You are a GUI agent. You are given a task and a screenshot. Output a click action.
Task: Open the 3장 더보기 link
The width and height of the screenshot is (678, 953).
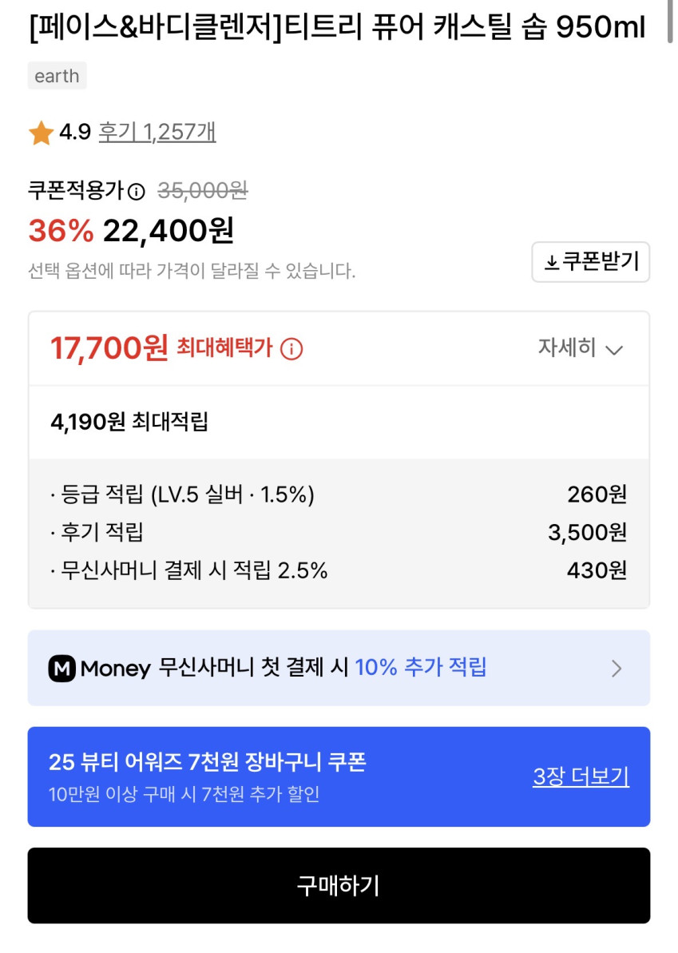pyautogui.click(x=581, y=776)
